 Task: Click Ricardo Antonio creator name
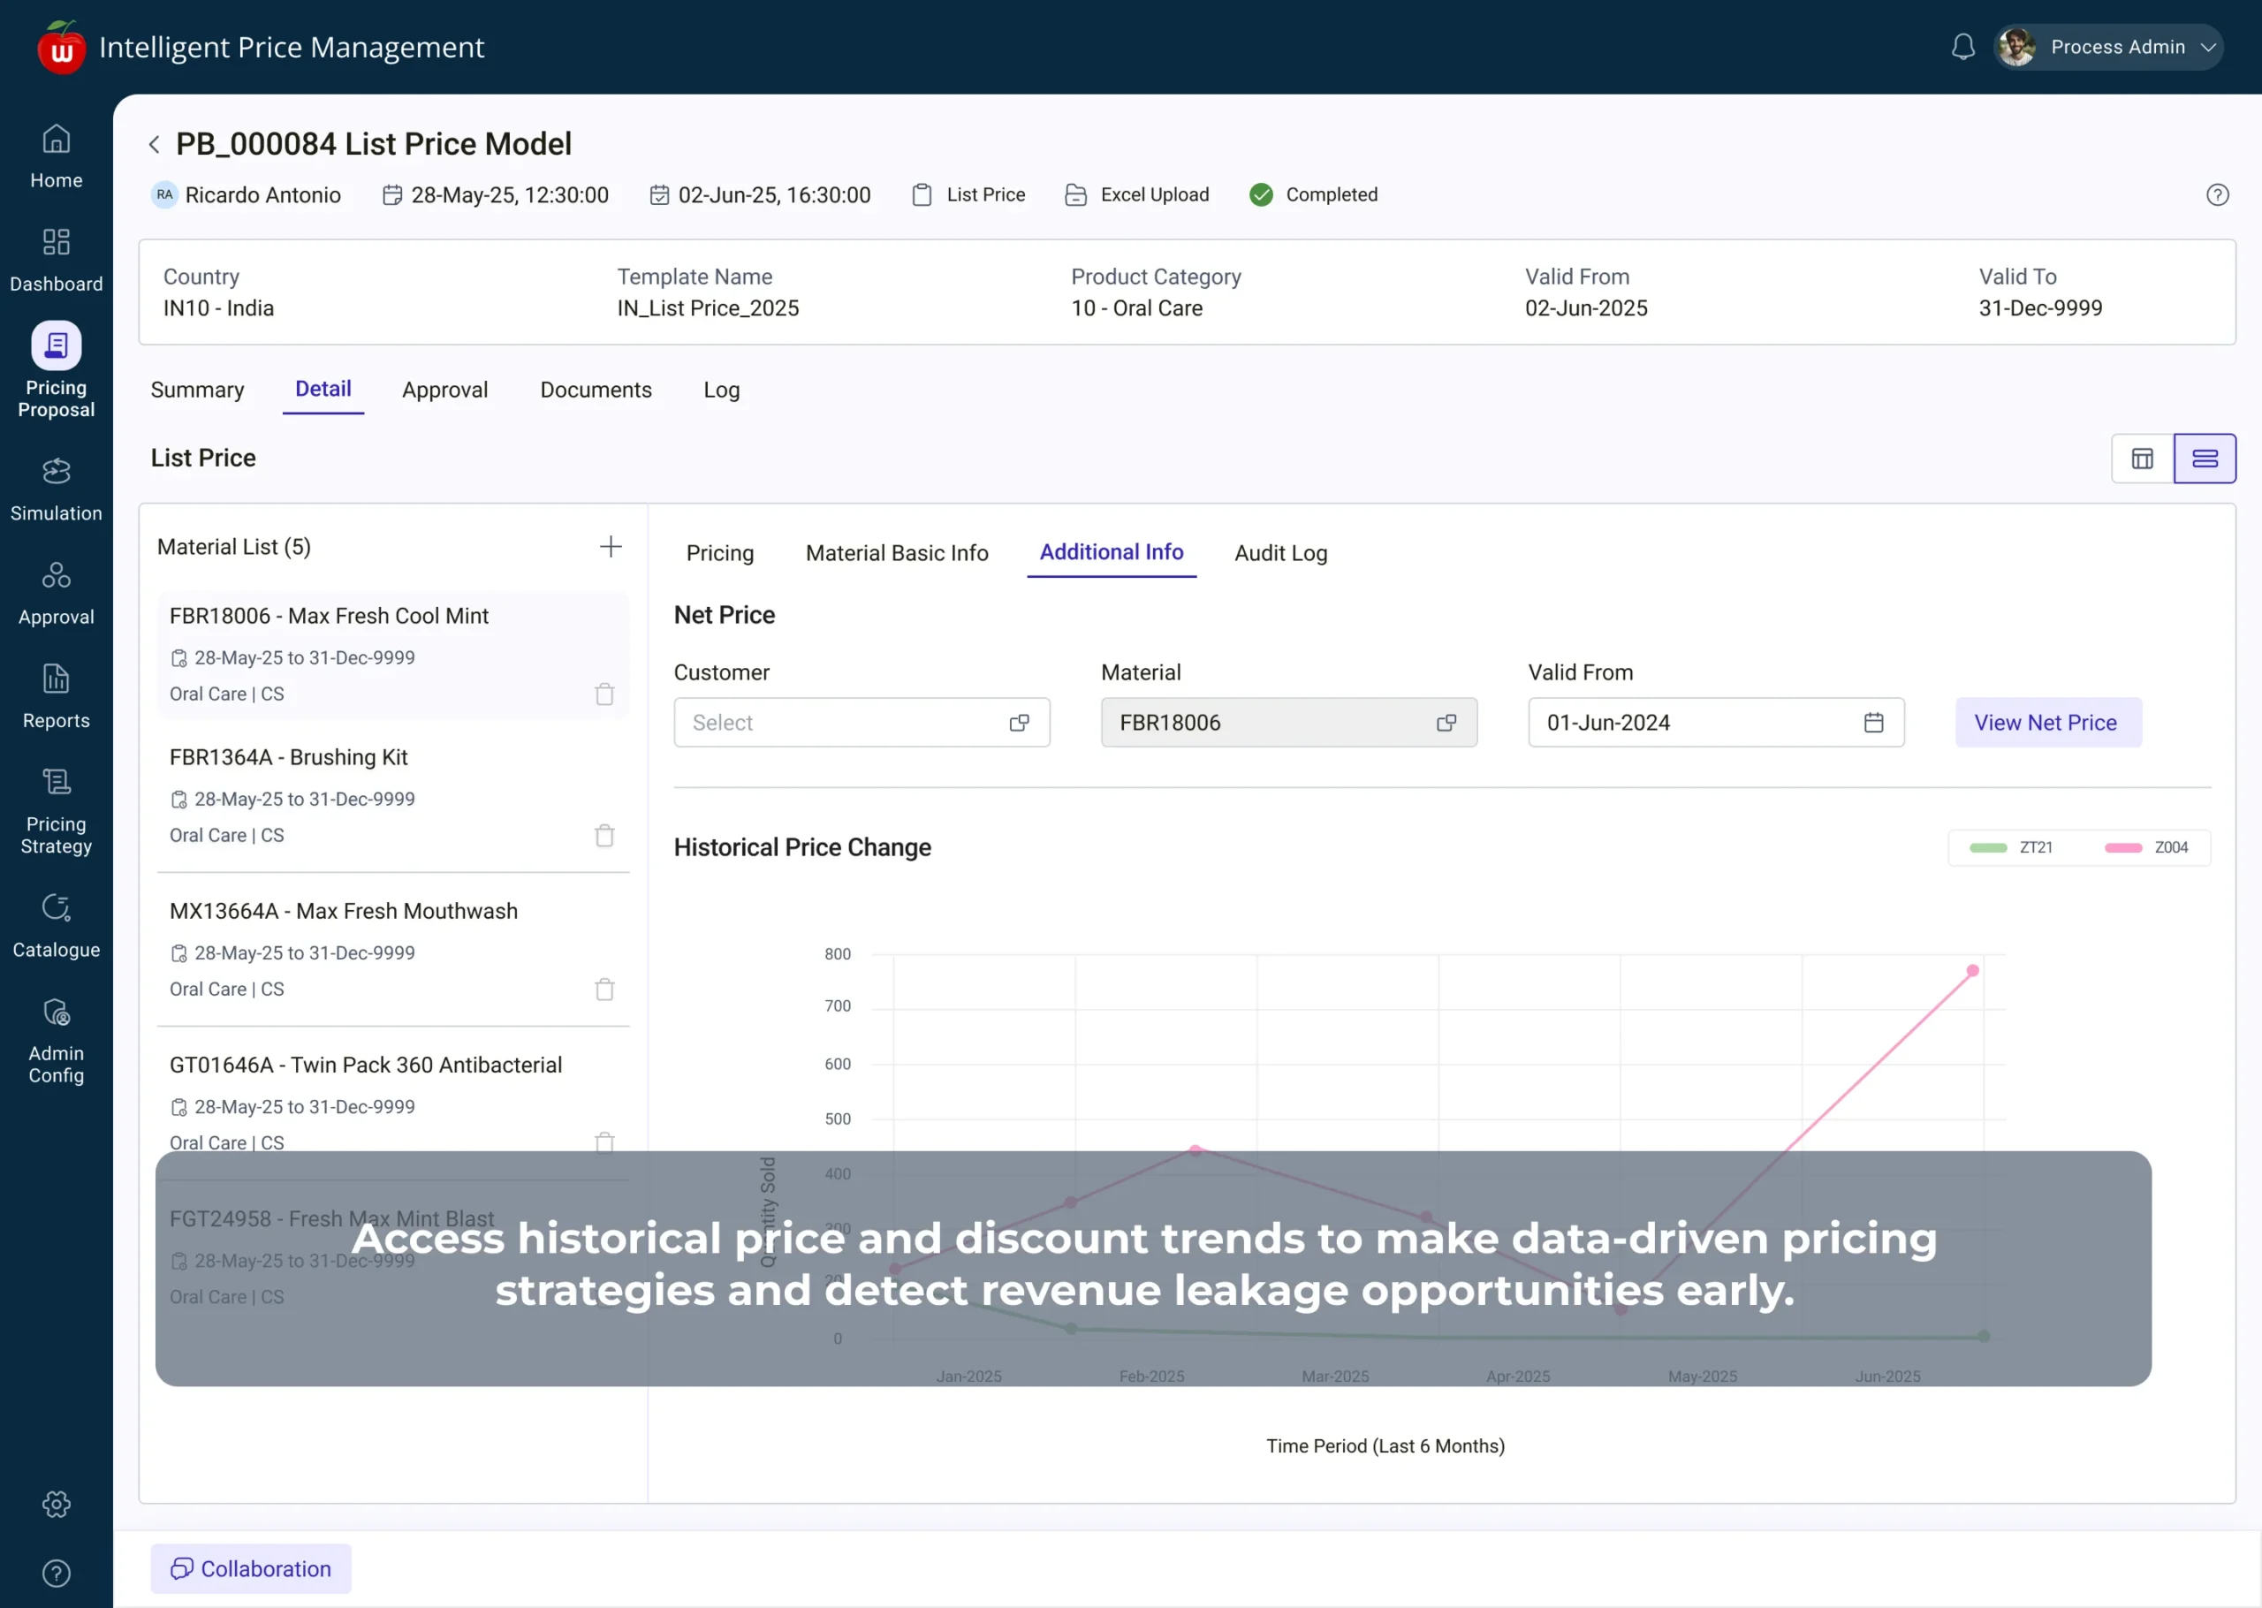[x=262, y=195]
